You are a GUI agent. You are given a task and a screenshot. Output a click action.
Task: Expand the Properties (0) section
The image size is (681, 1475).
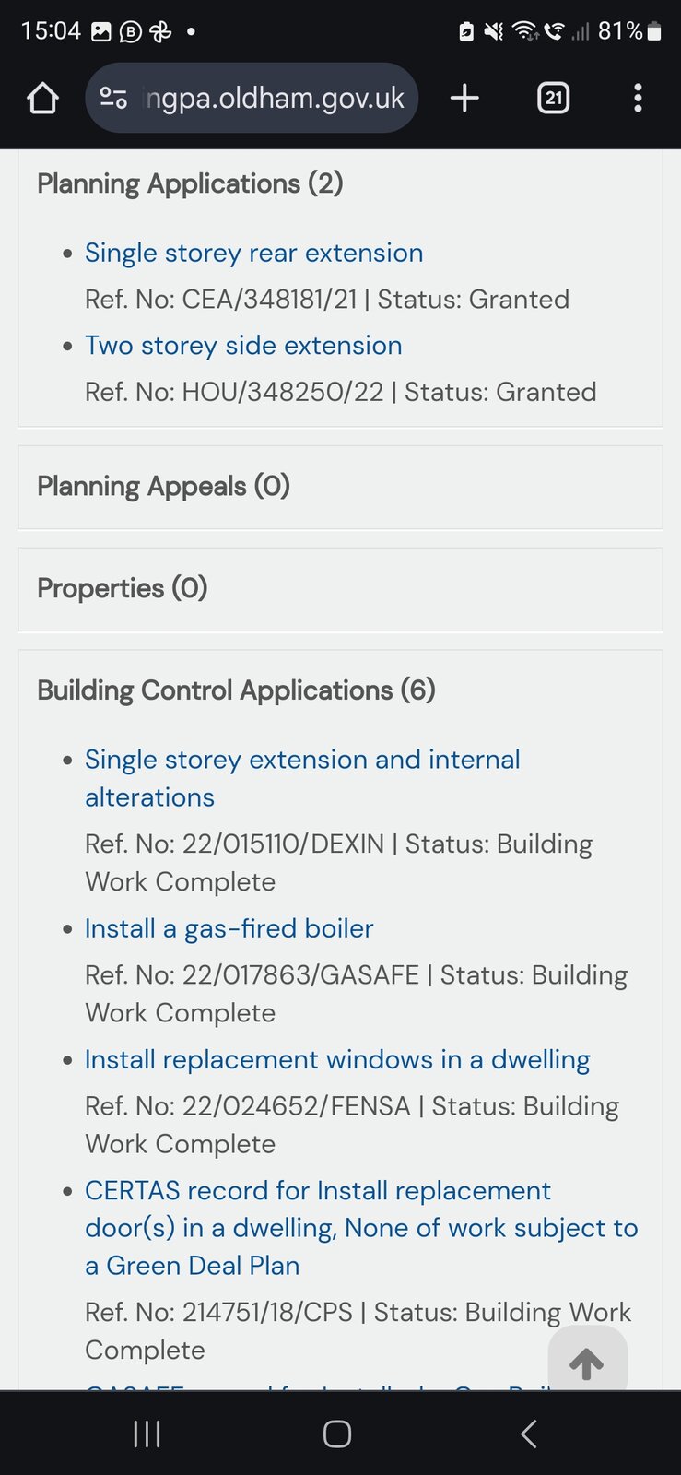tap(123, 588)
